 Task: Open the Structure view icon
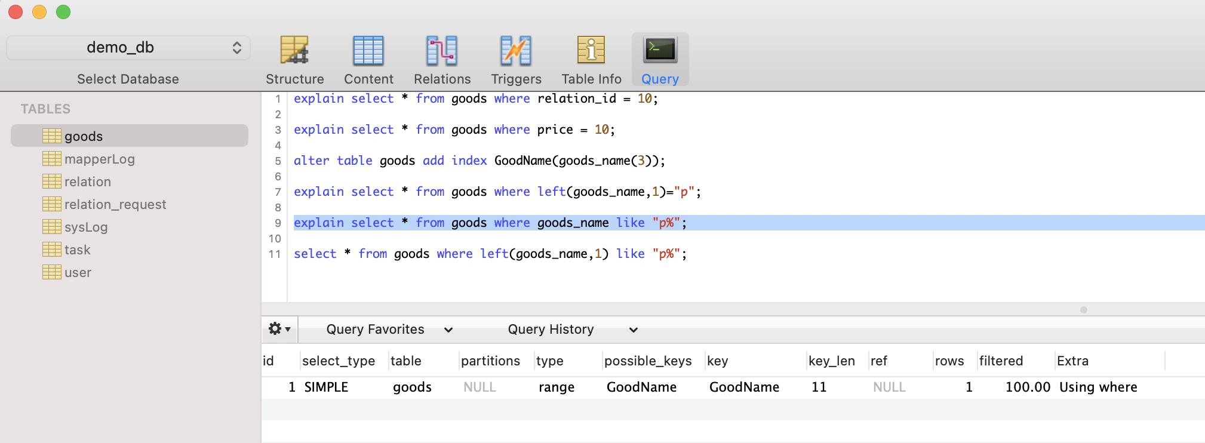tap(294, 50)
